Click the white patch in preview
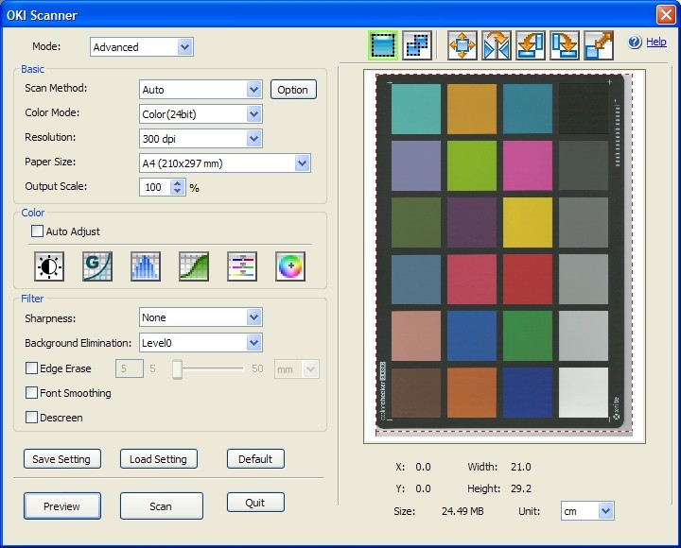The width and height of the screenshot is (681, 548). click(584, 393)
